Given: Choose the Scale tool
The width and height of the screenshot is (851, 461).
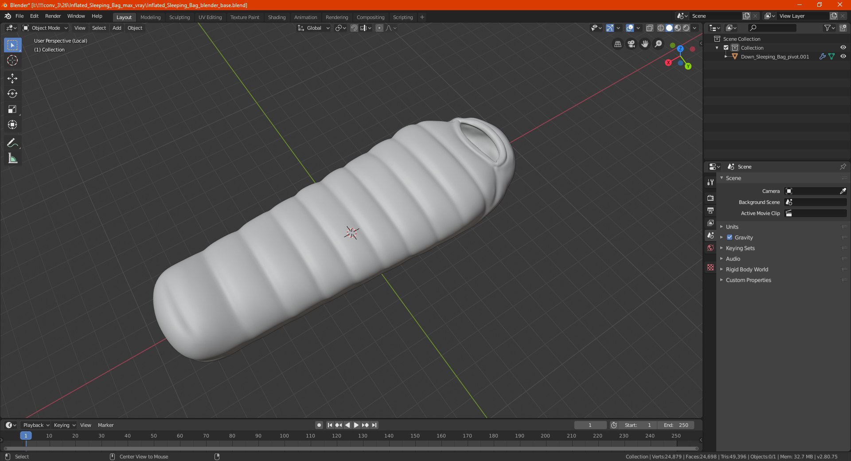Looking at the screenshot, I should coord(12,109).
